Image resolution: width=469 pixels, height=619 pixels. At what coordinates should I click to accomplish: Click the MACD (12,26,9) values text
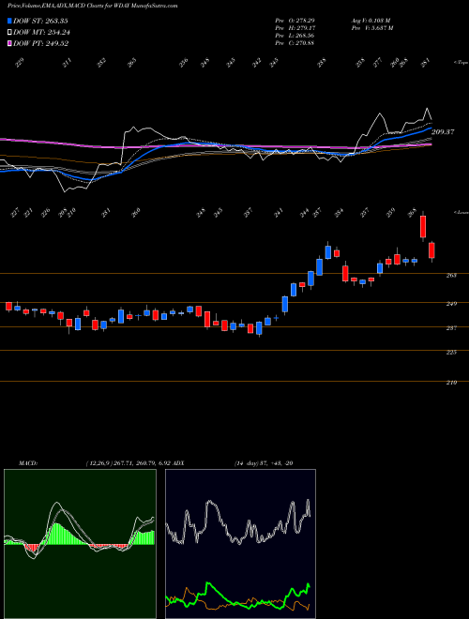tap(129, 463)
